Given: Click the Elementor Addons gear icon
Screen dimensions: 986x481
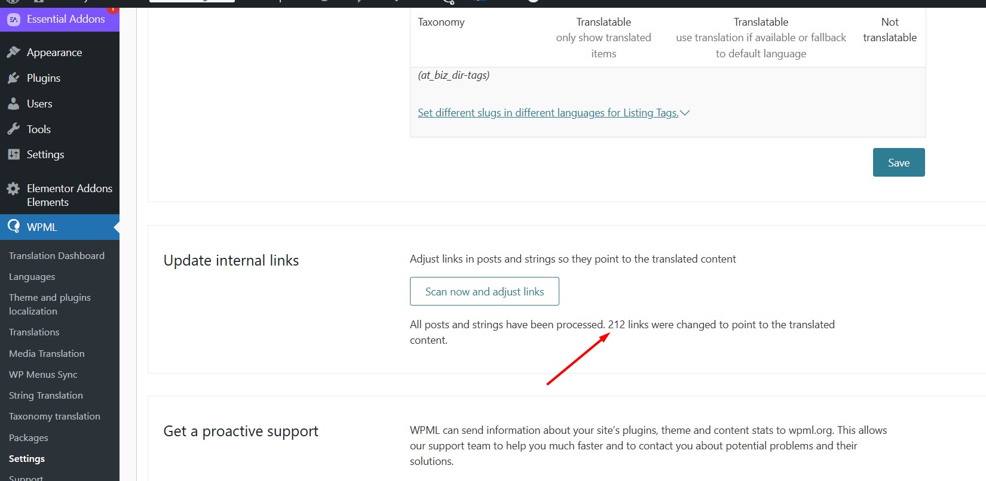Looking at the screenshot, I should pyautogui.click(x=13, y=189).
